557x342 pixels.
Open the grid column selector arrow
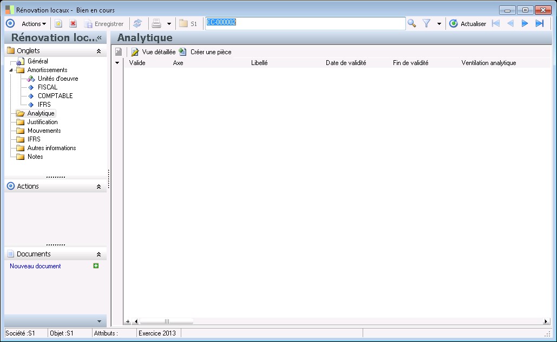click(117, 63)
